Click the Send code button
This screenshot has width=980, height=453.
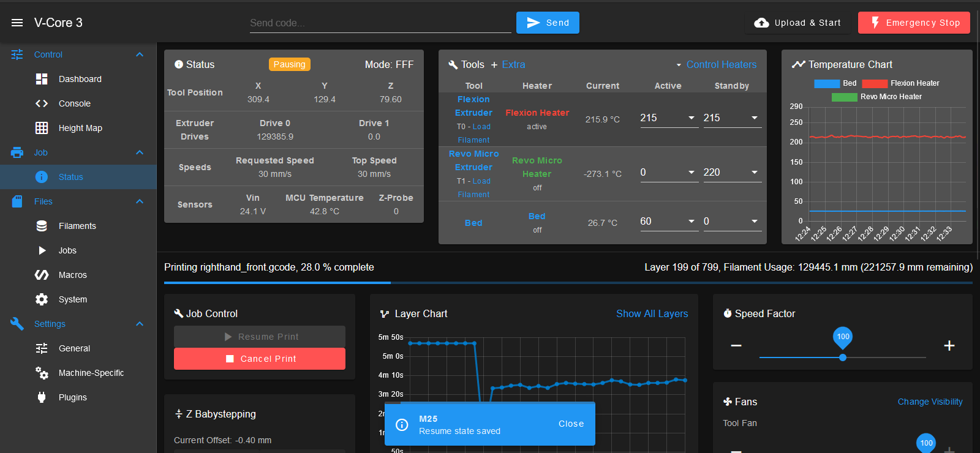pyautogui.click(x=548, y=23)
